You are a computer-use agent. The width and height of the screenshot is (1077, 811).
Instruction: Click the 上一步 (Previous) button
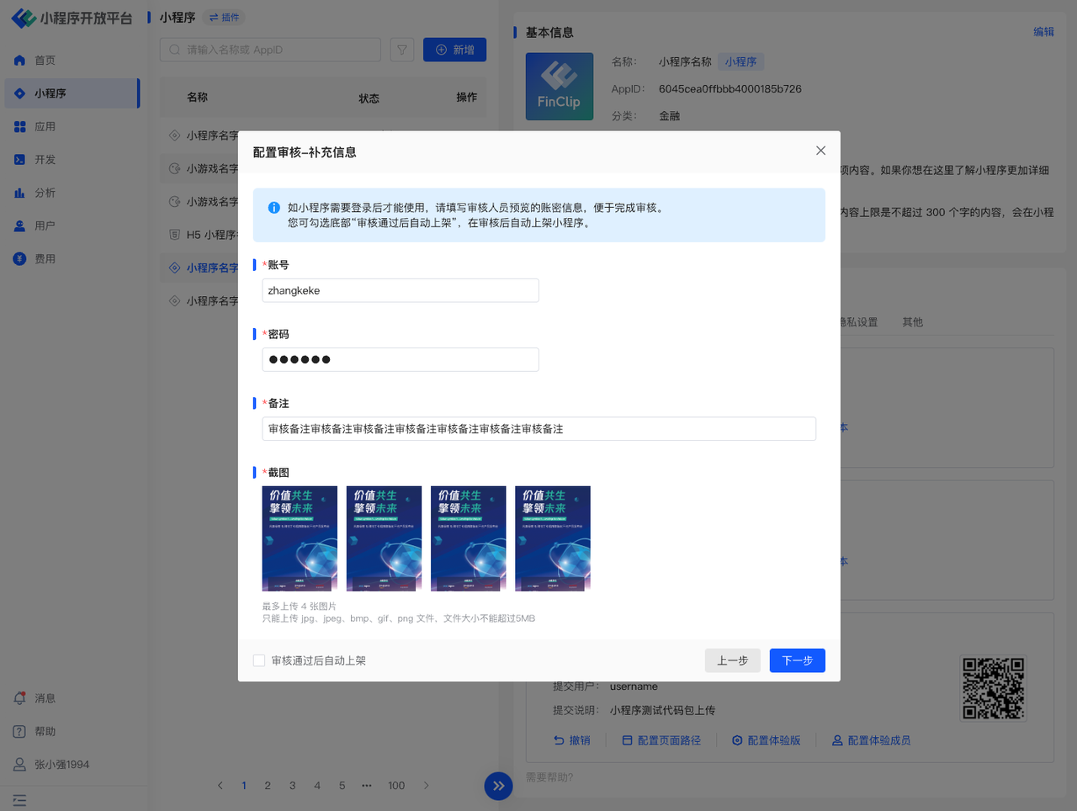(732, 660)
